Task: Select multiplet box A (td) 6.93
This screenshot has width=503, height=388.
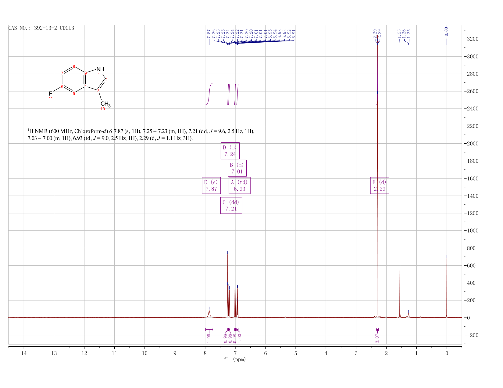Action: (240, 185)
